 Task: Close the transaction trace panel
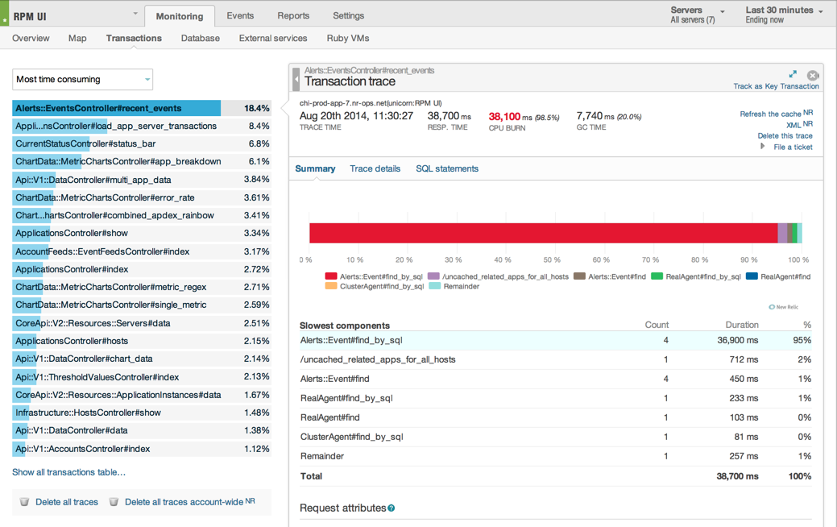pos(813,75)
